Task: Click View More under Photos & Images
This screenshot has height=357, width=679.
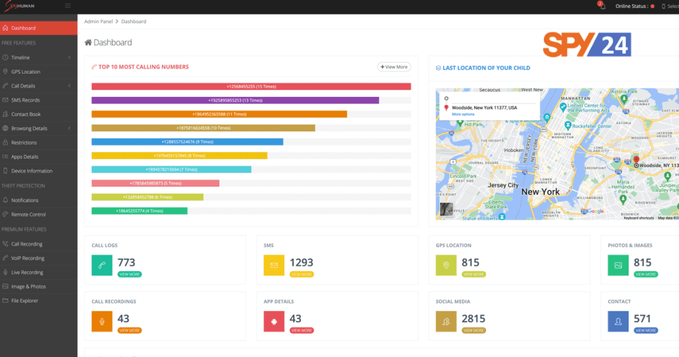Action: 646,274
